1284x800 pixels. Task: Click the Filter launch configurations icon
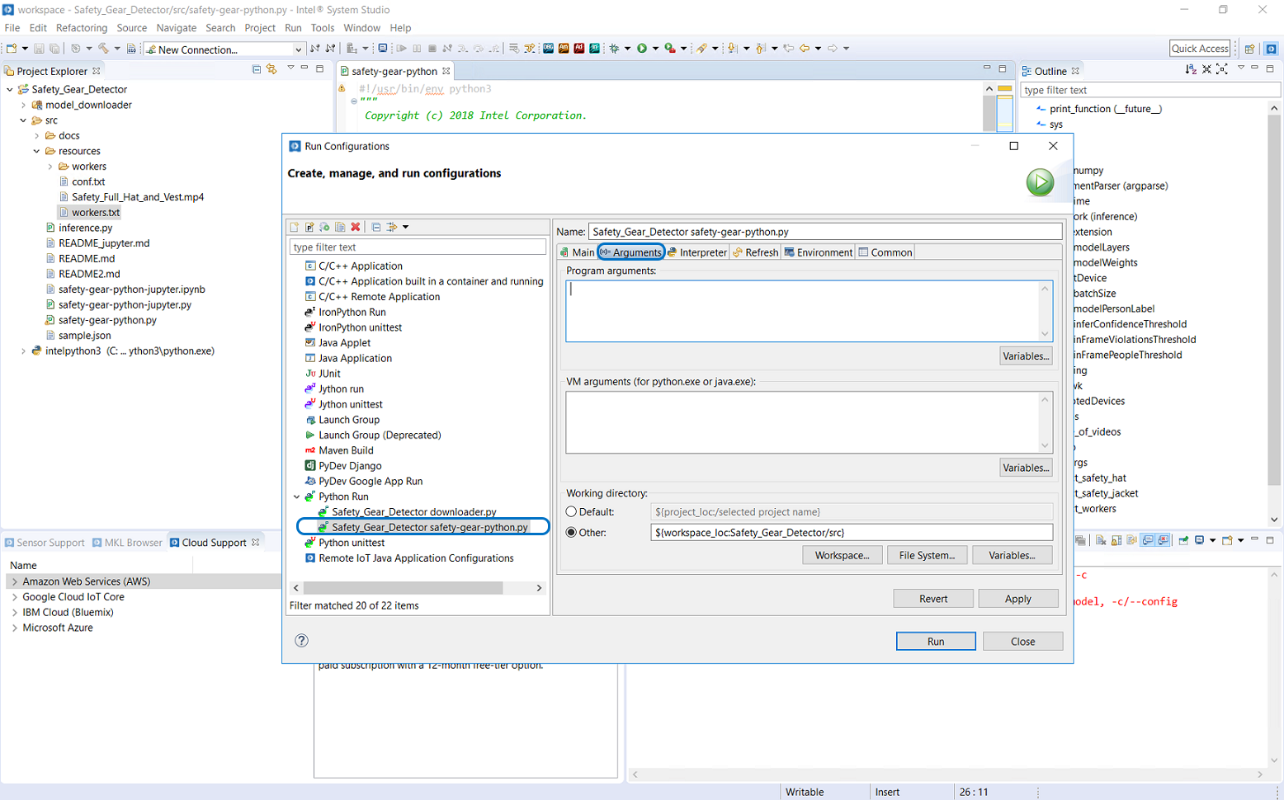tap(392, 227)
